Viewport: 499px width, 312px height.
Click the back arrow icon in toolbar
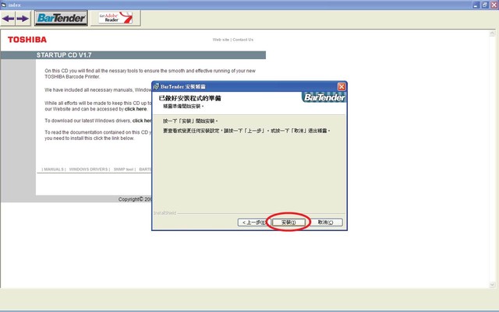(x=9, y=19)
